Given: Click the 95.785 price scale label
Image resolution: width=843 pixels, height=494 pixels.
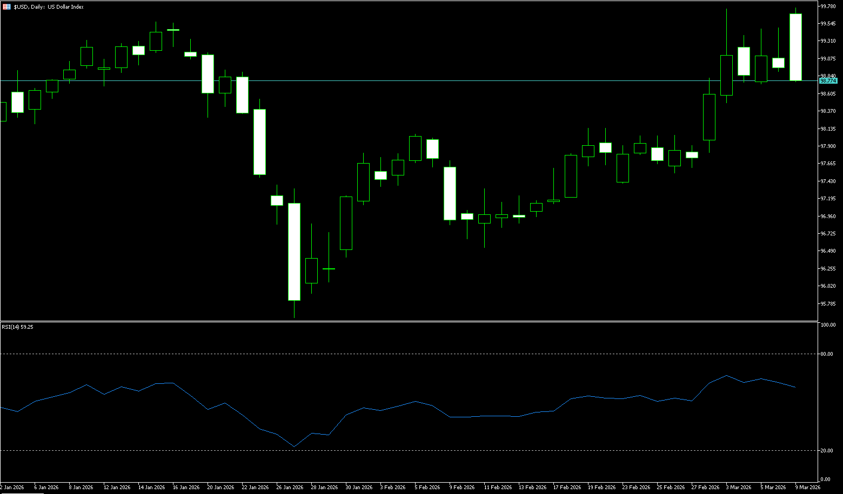Looking at the screenshot, I should (828, 303).
